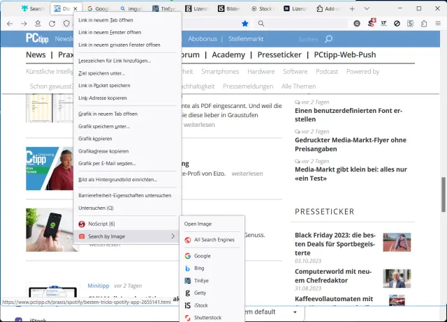Open the Abobonus header link
The width and height of the screenshot is (447, 322).
coord(203,39)
